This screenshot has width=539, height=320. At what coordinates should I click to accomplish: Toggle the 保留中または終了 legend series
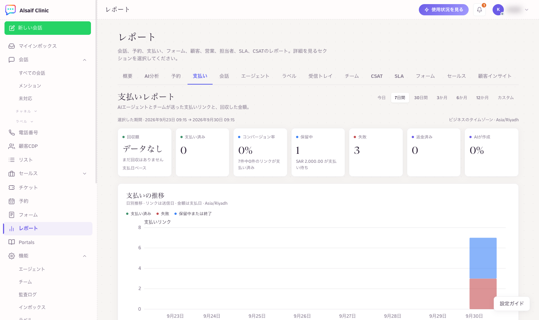coord(193,214)
